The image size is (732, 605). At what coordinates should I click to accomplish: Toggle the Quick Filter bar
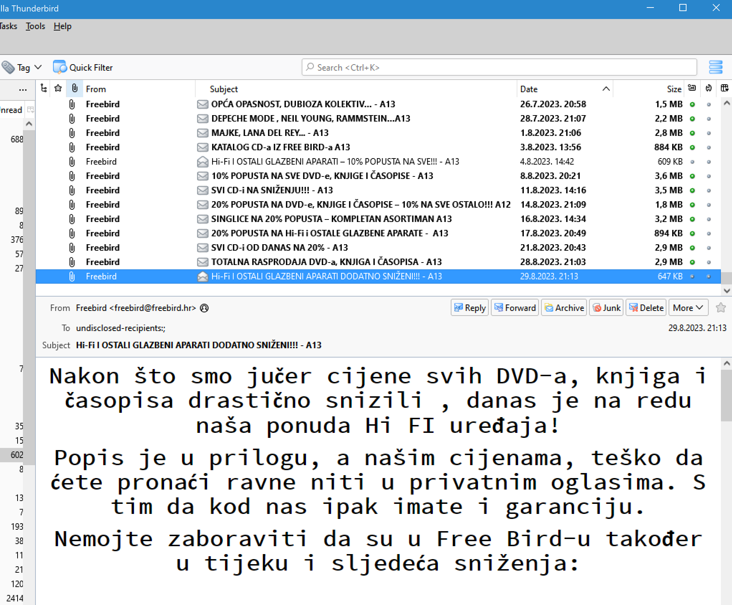[x=83, y=67]
